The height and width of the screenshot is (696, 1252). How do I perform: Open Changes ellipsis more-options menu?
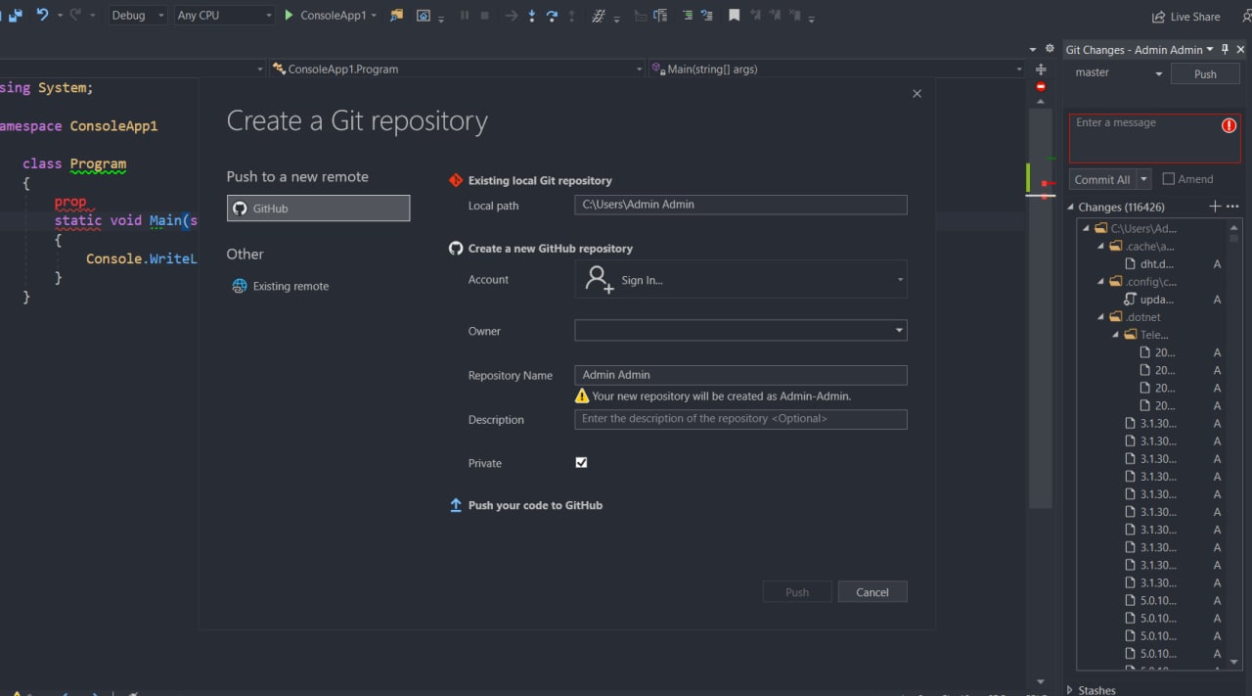(x=1232, y=207)
